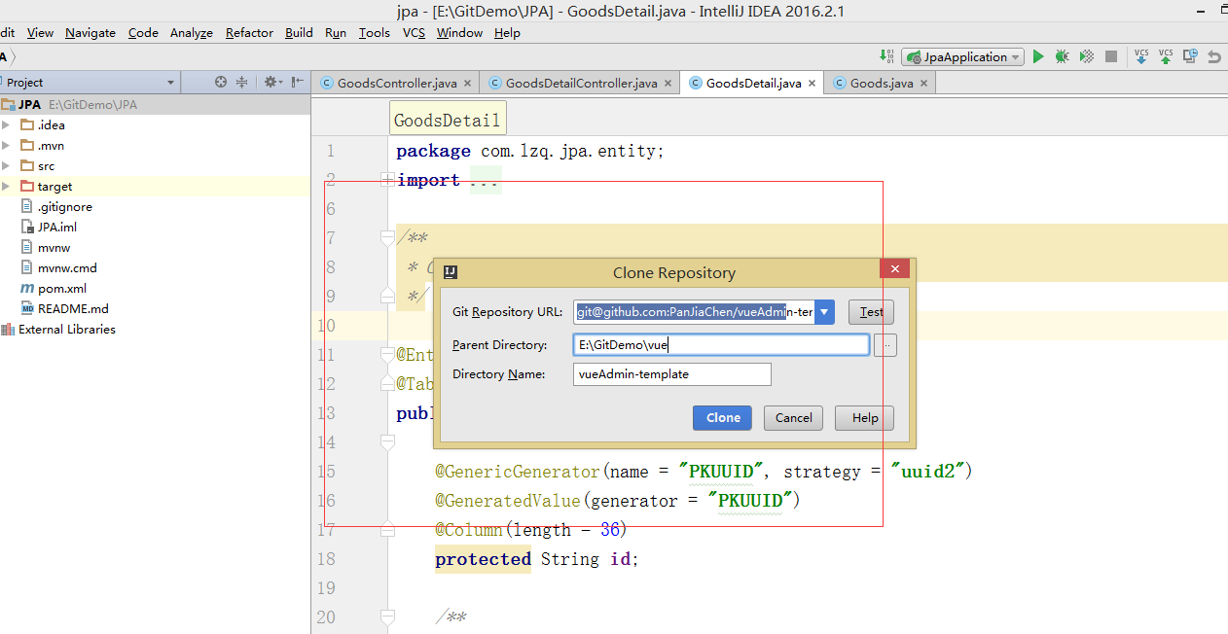The height and width of the screenshot is (634, 1228).
Task: Close the GoodsDetail.java tab
Action: tap(812, 83)
